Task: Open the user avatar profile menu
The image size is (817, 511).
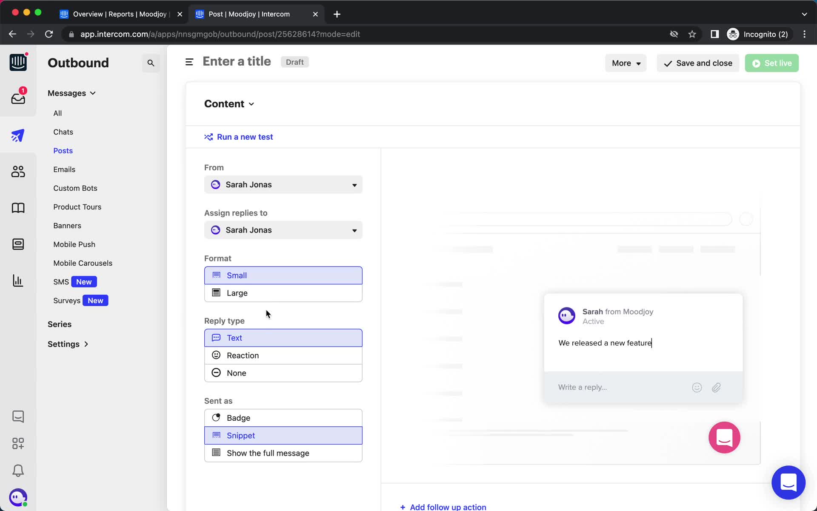Action: (18, 497)
